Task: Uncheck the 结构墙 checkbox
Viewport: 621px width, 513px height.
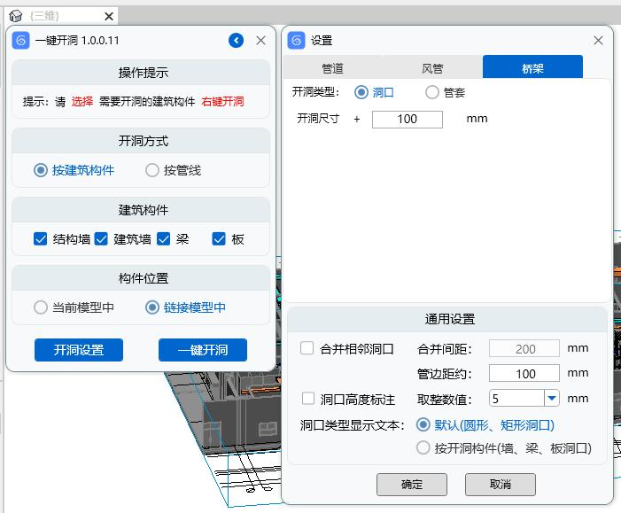Action: tap(40, 238)
